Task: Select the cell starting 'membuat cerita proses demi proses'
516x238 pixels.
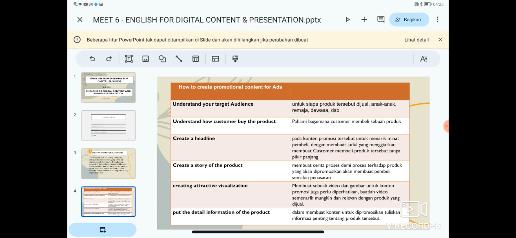Action: pos(350,171)
